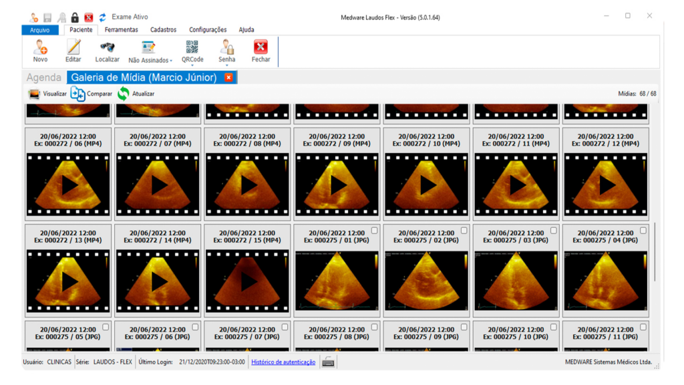Click the Senha padlock user icon
Screen dimensions: 684x385
pos(227,47)
